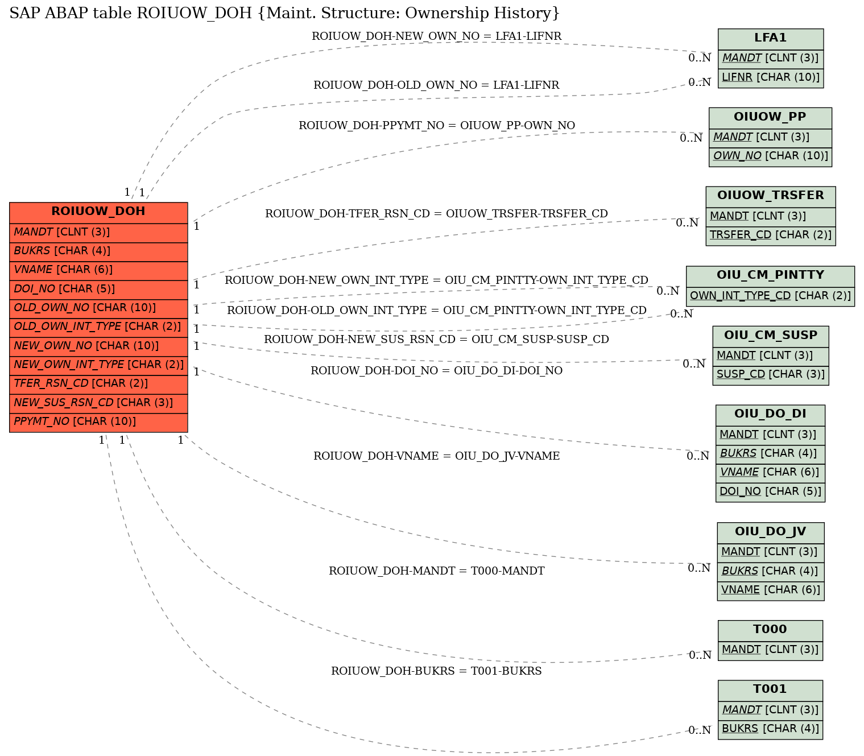
Task: Select OLD_OWN_INT_TYPE [CHAR (2)] field
Action: pos(98,328)
